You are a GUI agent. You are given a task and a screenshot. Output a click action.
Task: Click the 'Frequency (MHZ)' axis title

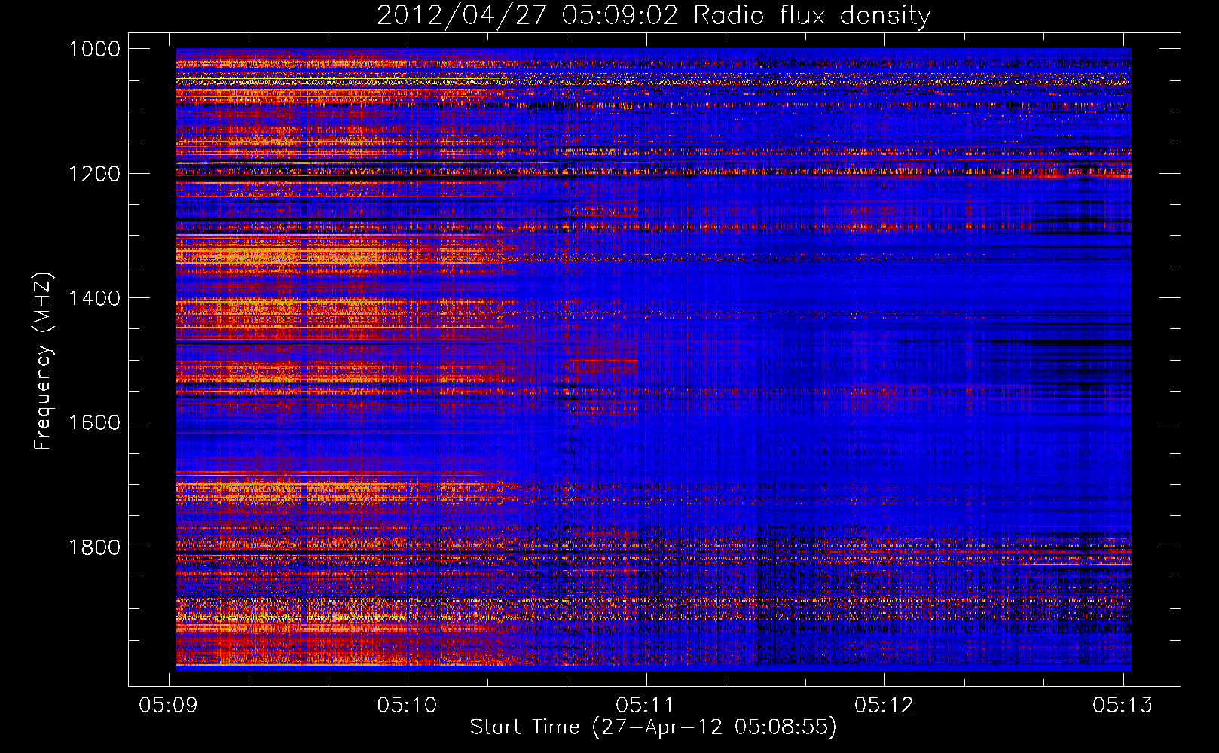[43, 361]
